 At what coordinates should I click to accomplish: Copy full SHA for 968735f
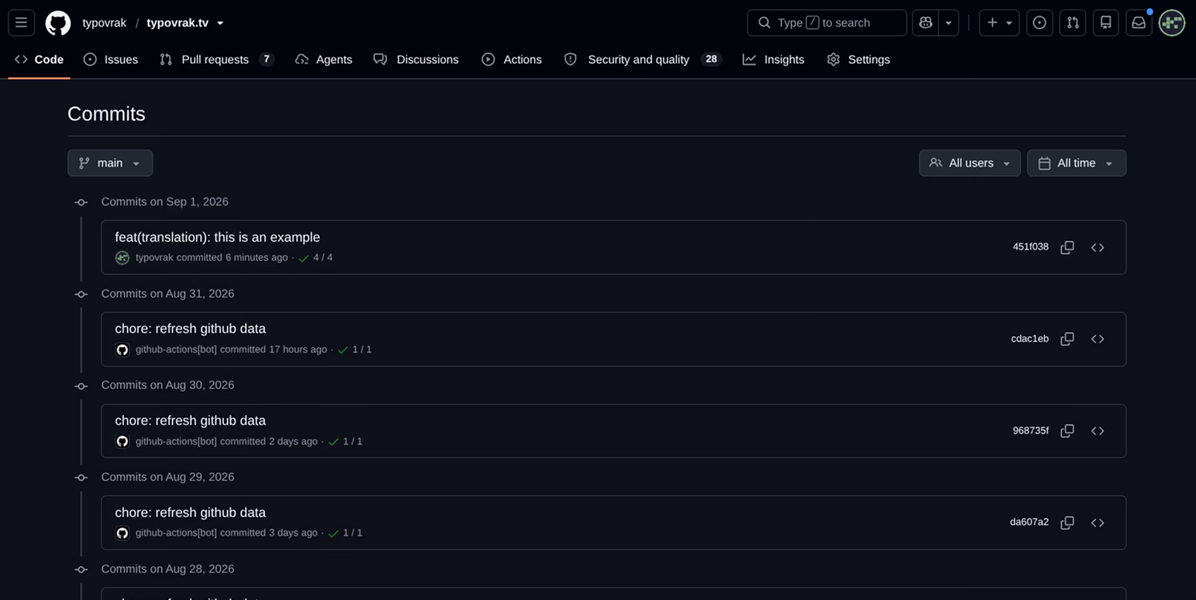pos(1067,431)
